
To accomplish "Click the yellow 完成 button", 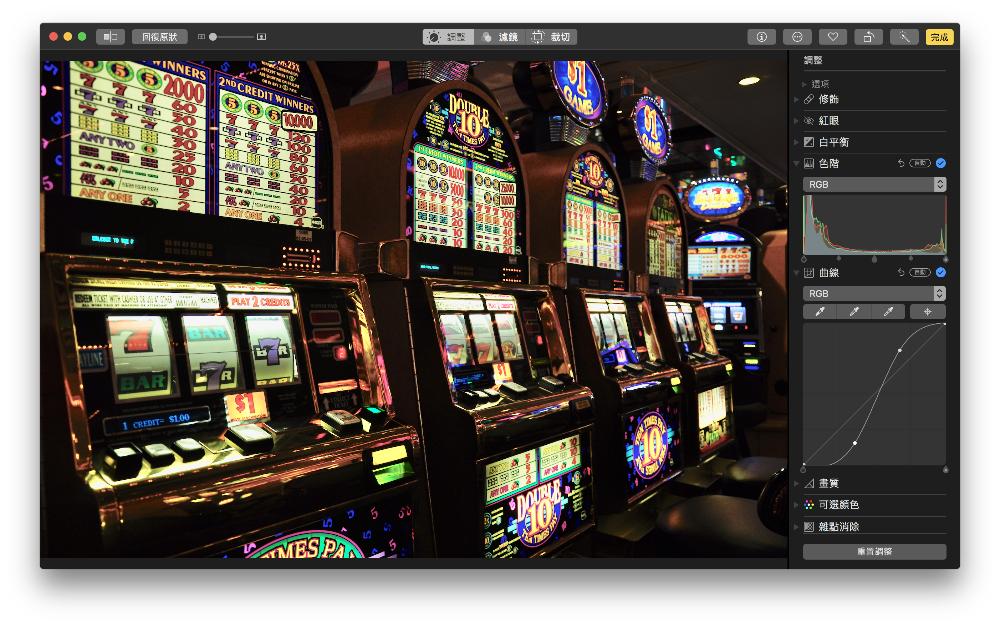I will 939,37.
